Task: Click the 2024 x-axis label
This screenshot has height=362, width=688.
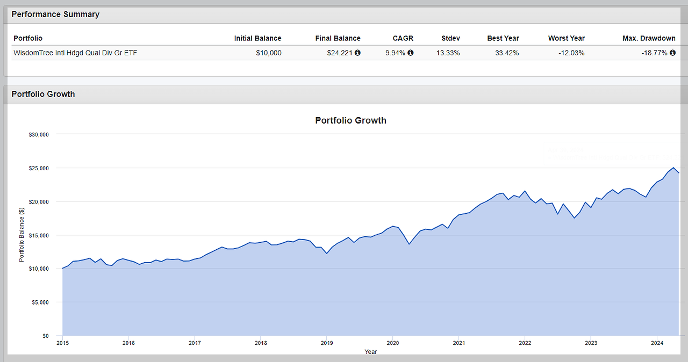Action: [657, 343]
